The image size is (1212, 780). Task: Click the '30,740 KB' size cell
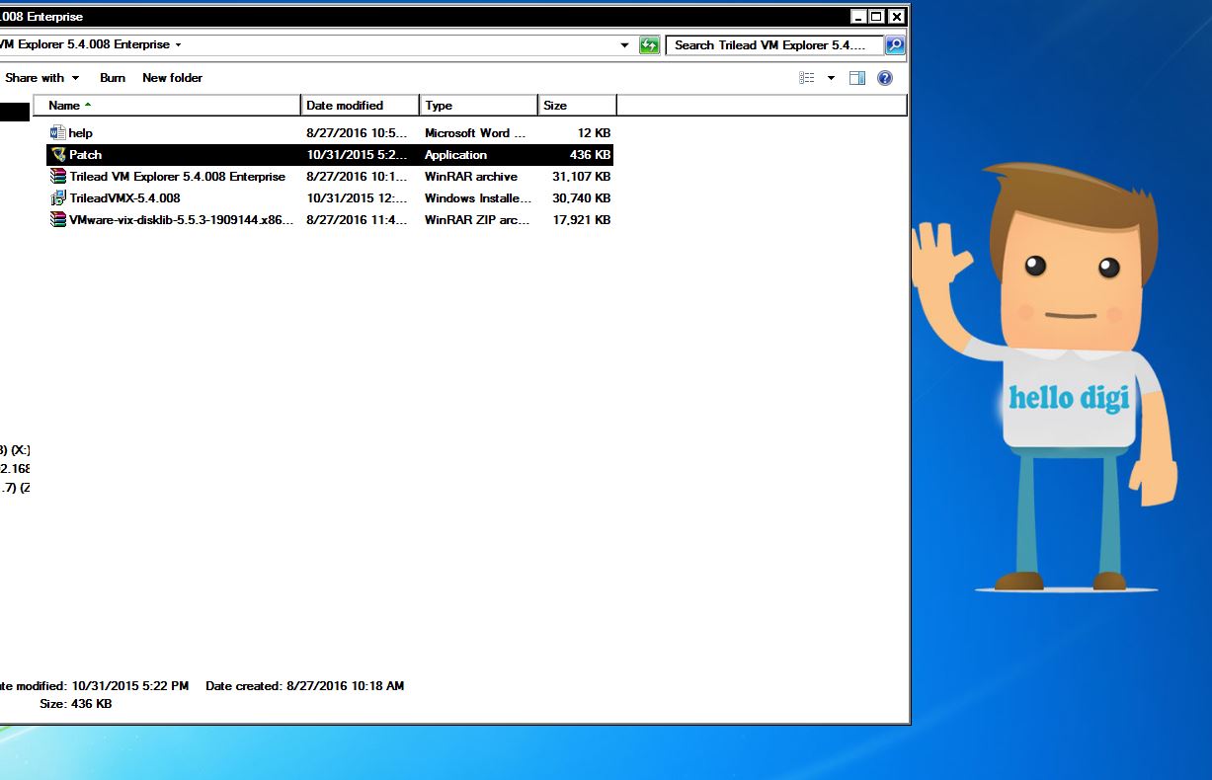pyautogui.click(x=581, y=197)
